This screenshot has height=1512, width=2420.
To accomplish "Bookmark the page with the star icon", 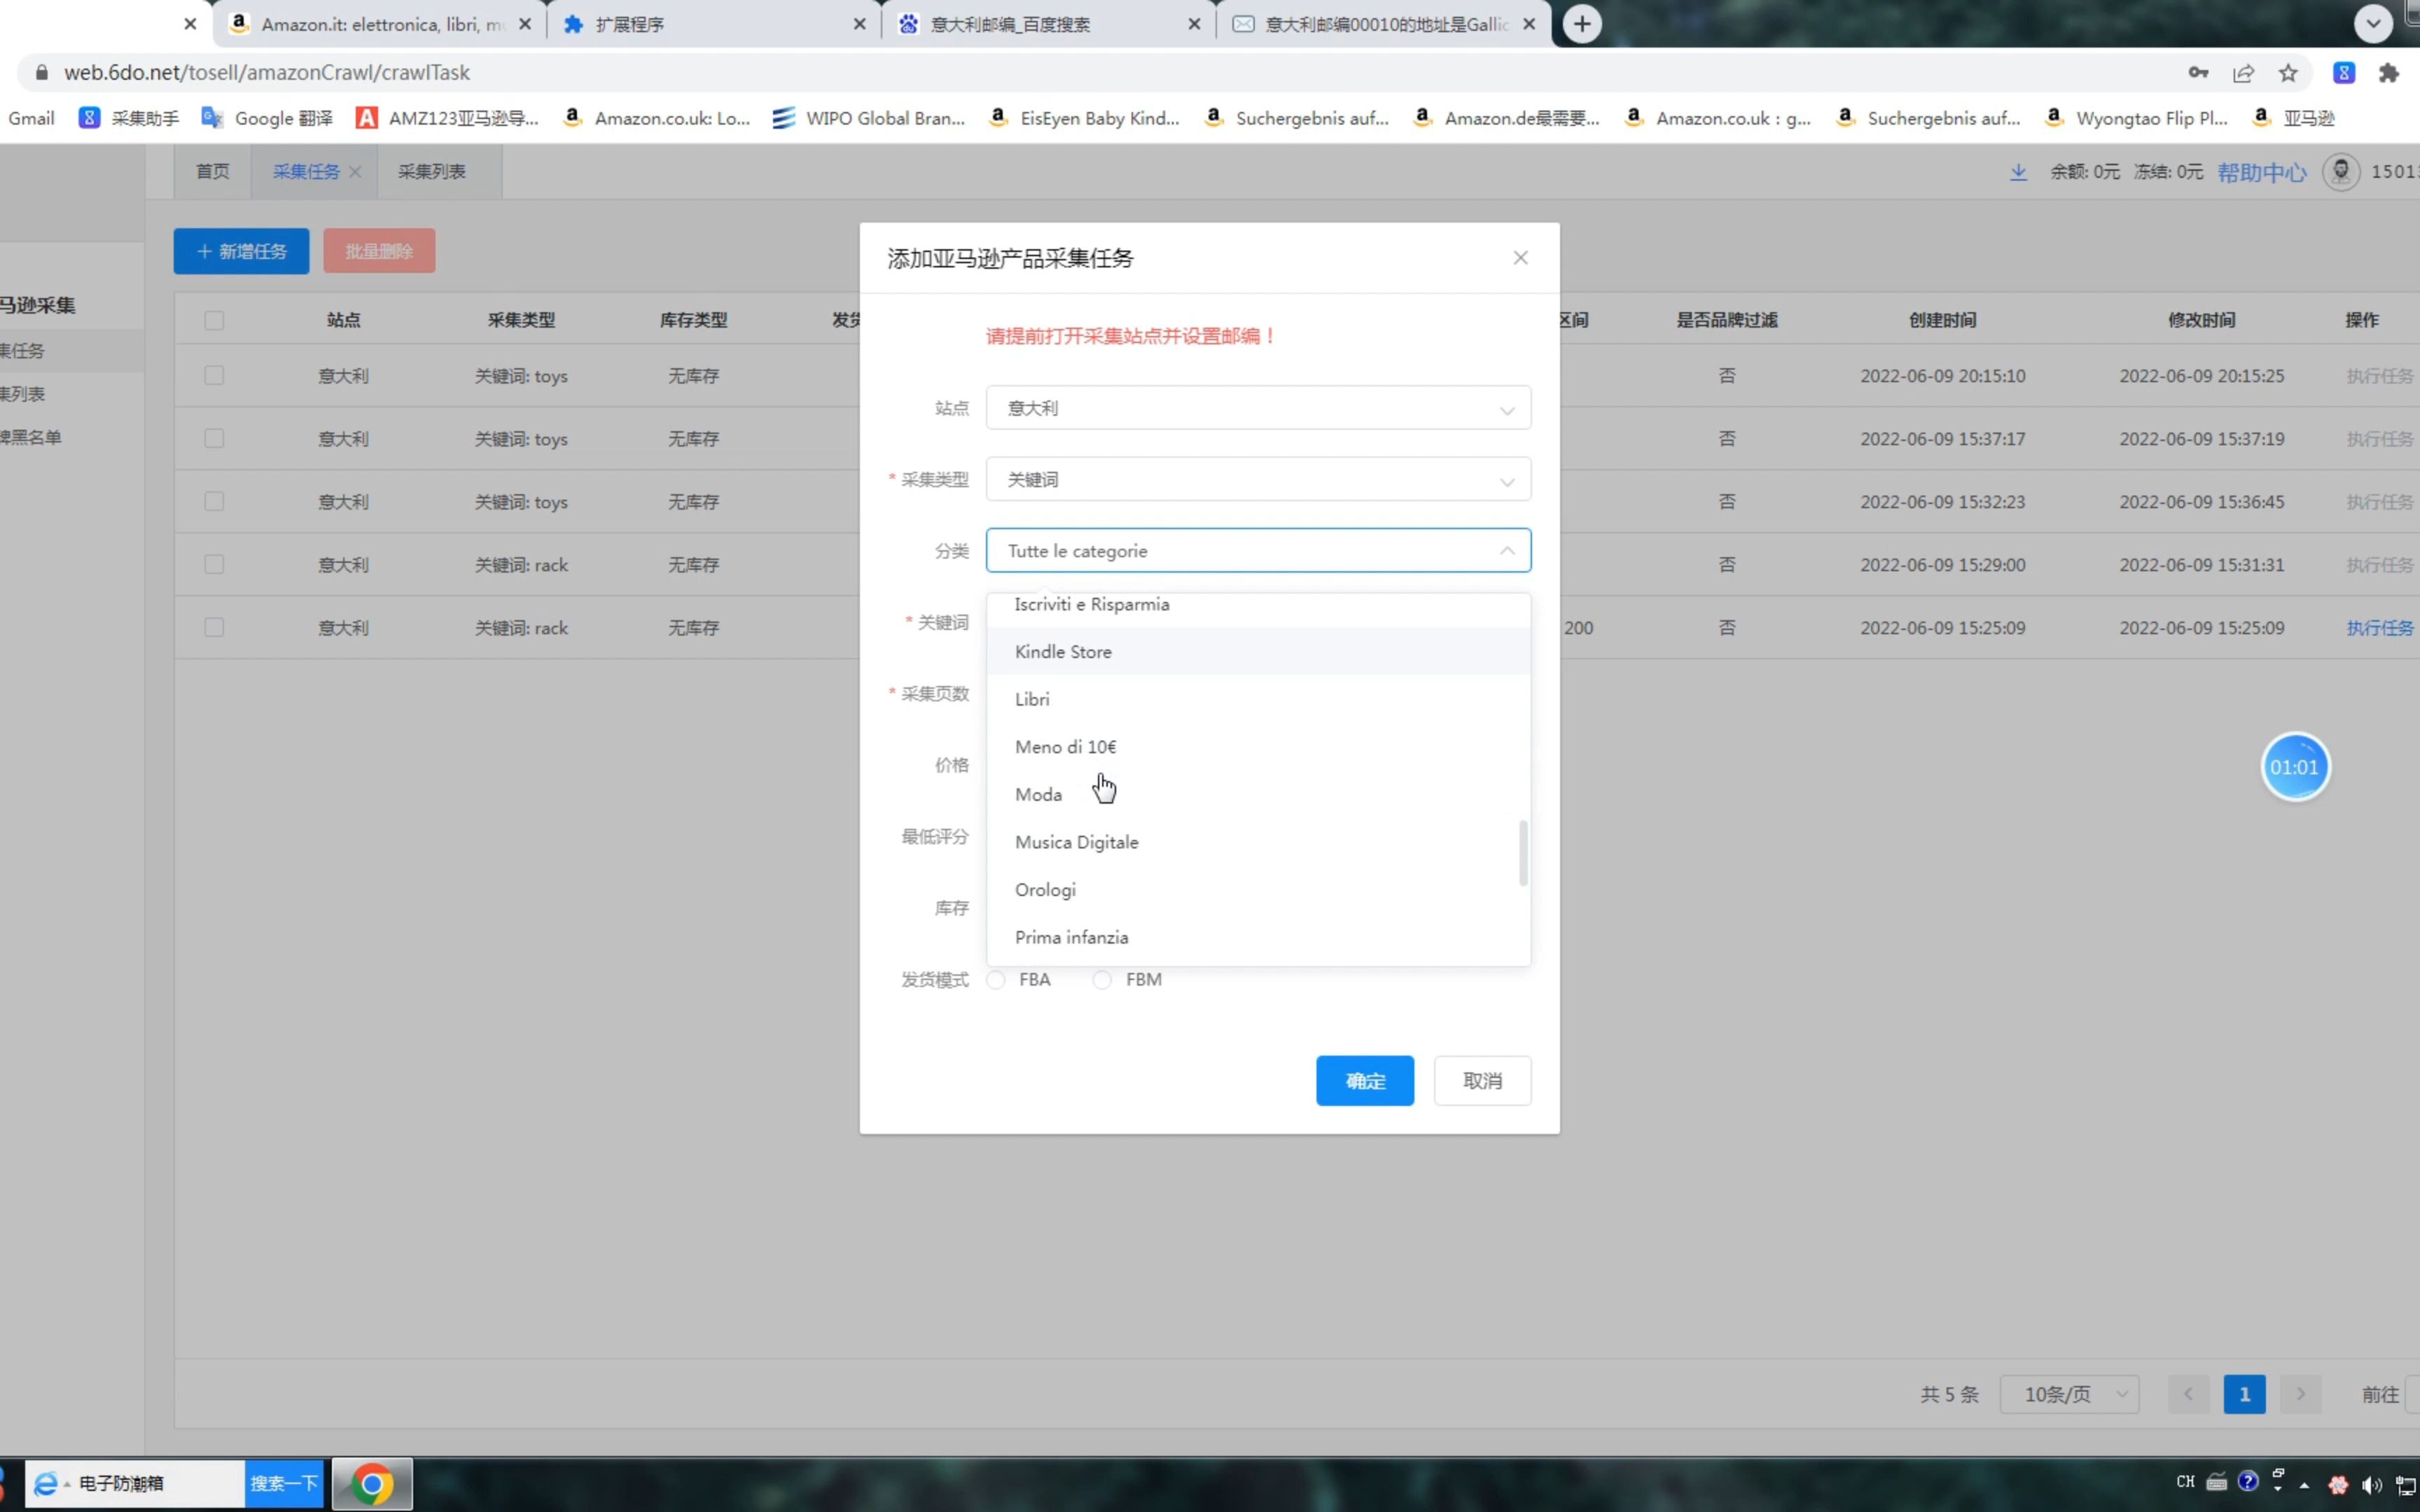I will 2288,73.
